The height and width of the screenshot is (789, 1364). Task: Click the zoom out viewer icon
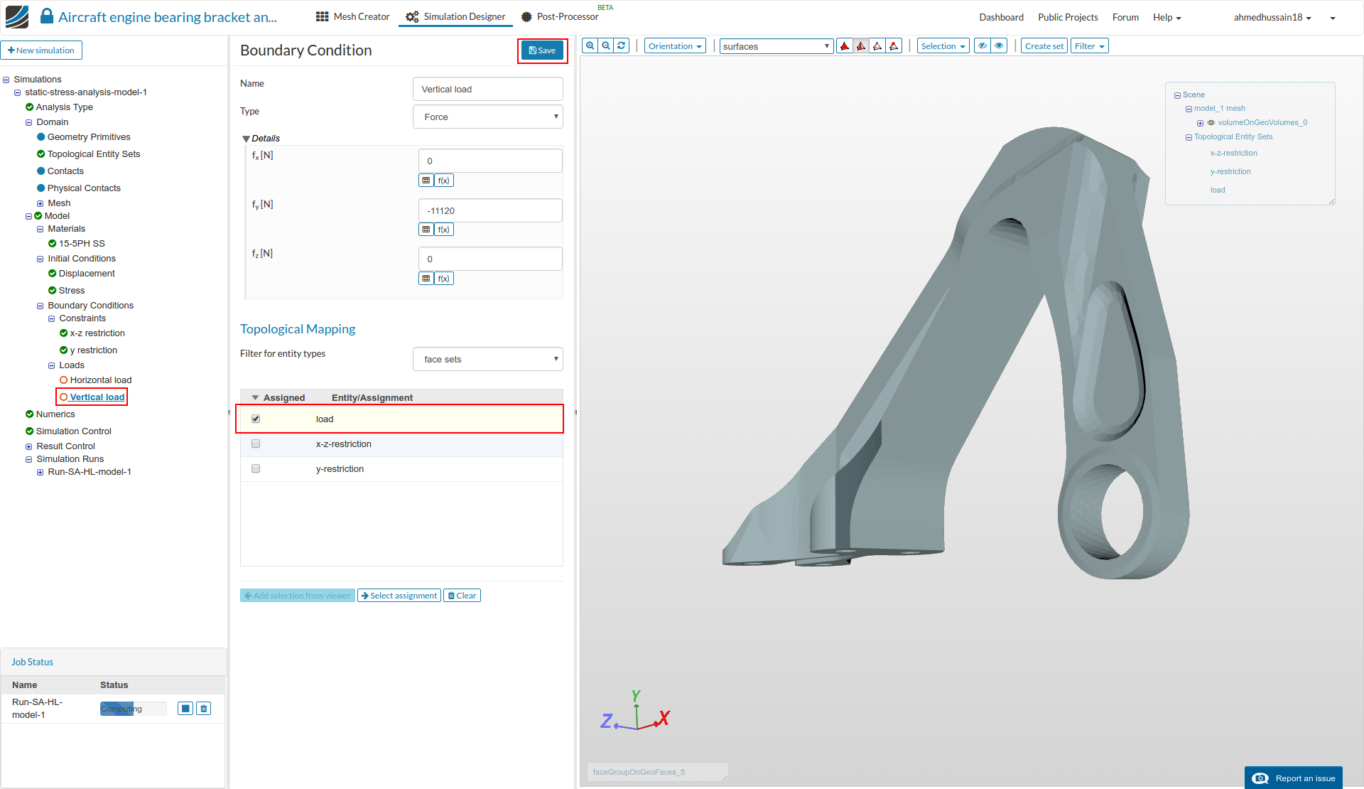[606, 46]
